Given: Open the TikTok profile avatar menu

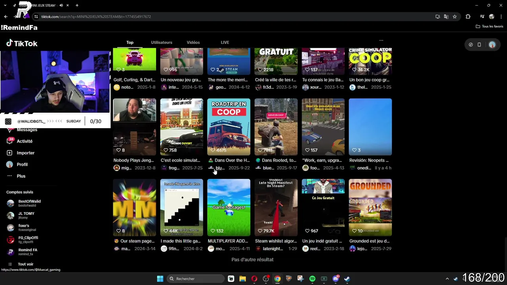Looking at the screenshot, I should click(x=492, y=45).
